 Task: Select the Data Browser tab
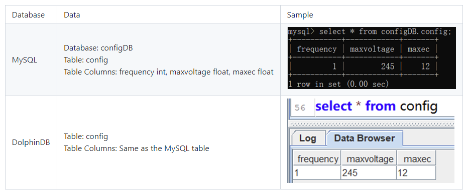pos(365,138)
